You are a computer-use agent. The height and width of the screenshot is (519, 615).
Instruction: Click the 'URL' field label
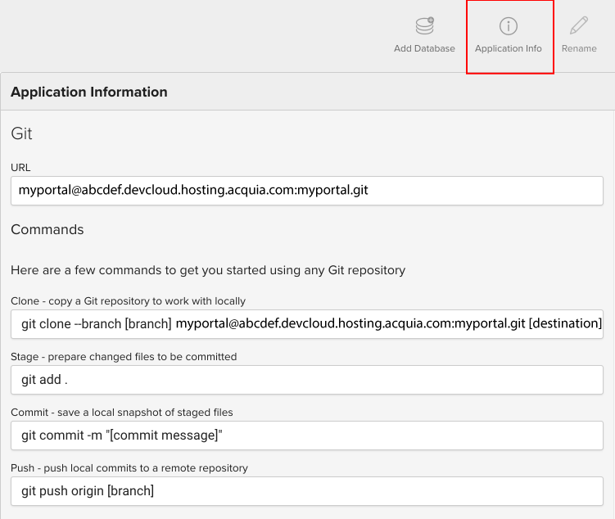click(20, 167)
